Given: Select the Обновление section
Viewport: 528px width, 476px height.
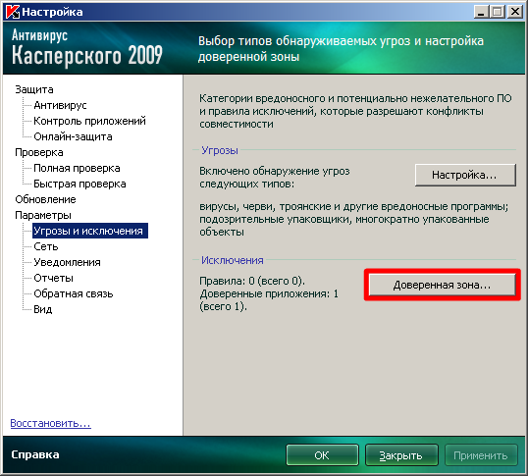Looking at the screenshot, I should (45, 199).
